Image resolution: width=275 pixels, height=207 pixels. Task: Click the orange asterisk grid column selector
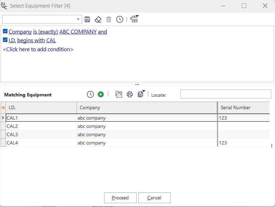click(x=3, y=107)
